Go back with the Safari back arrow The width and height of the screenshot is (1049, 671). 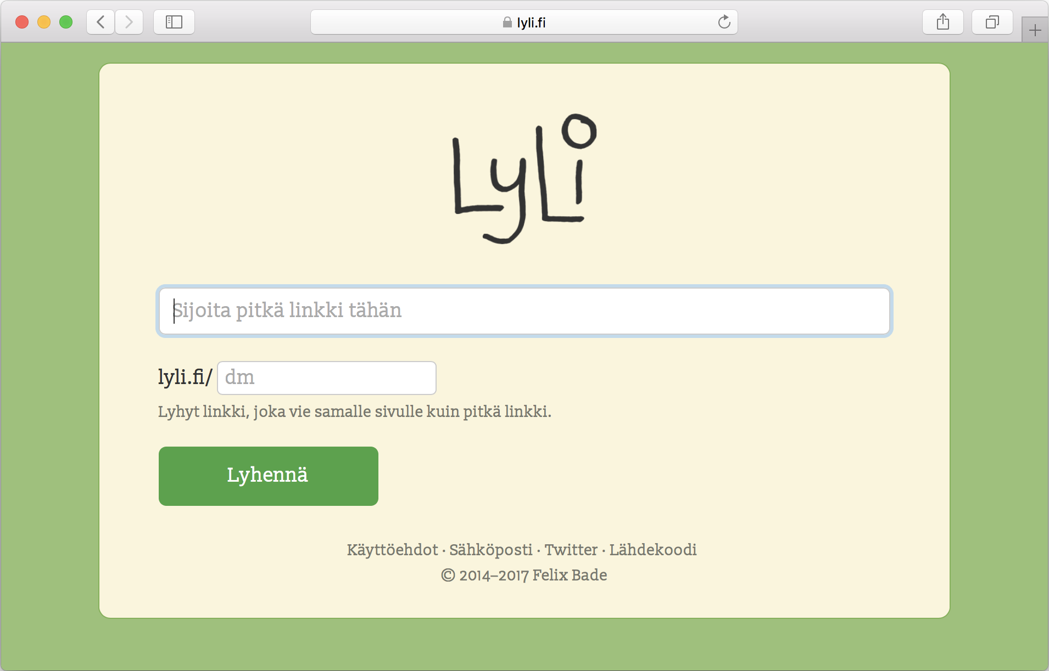point(101,22)
